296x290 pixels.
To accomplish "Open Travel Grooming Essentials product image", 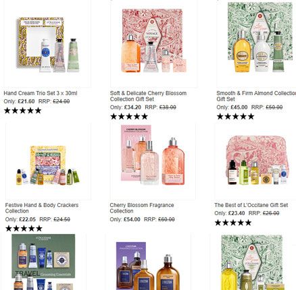I will 43,262.
